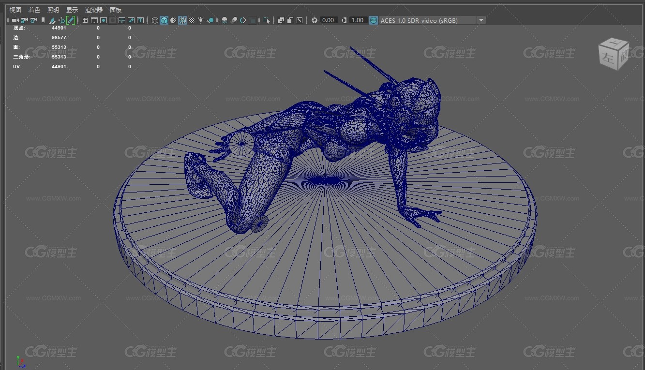
Task: Toggle the X-Ray display icon
Action: pos(281,20)
